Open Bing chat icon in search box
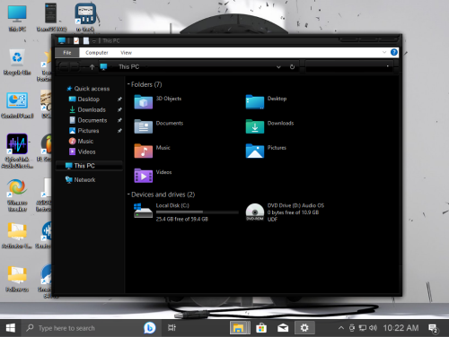Viewport: 449px width, 337px height. click(x=149, y=328)
